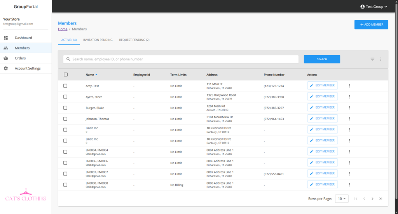The height and width of the screenshot is (214, 398).
Task: Switch to the Invitation Pending tab
Action: (98, 40)
